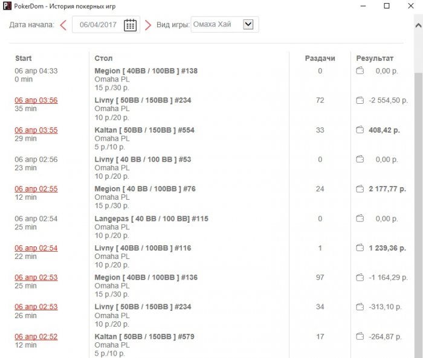Image resolution: width=423 pixels, height=358 pixels.
Task: Open session link 06 апр 02:52
Action: [x=36, y=336]
